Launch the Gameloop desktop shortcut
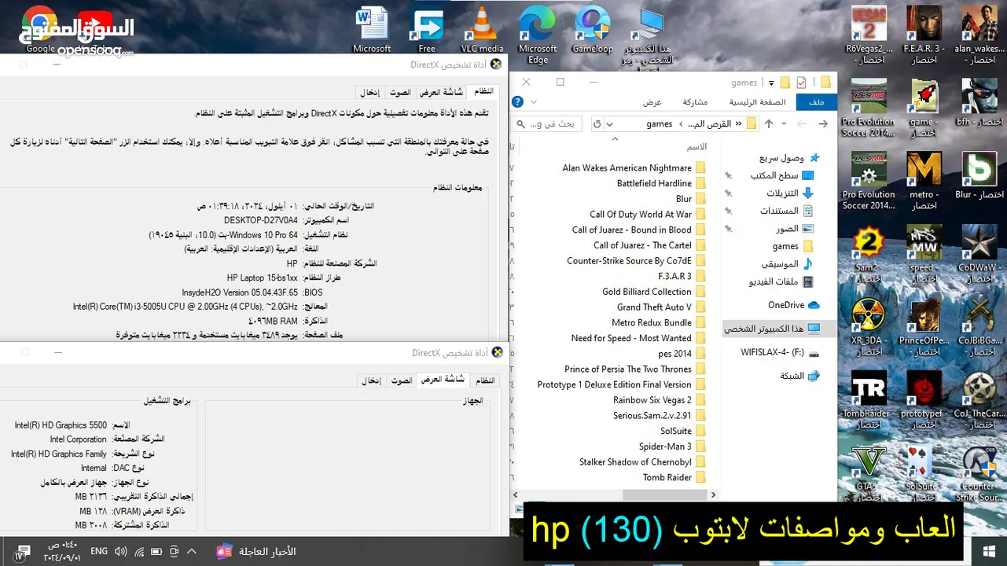The height and width of the screenshot is (566, 1007). (592, 30)
